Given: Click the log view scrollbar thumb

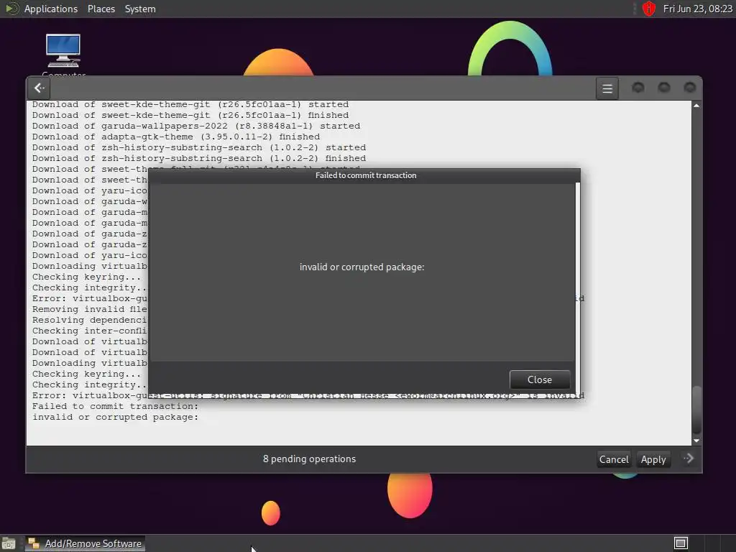Looking at the screenshot, I should (696, 410).
